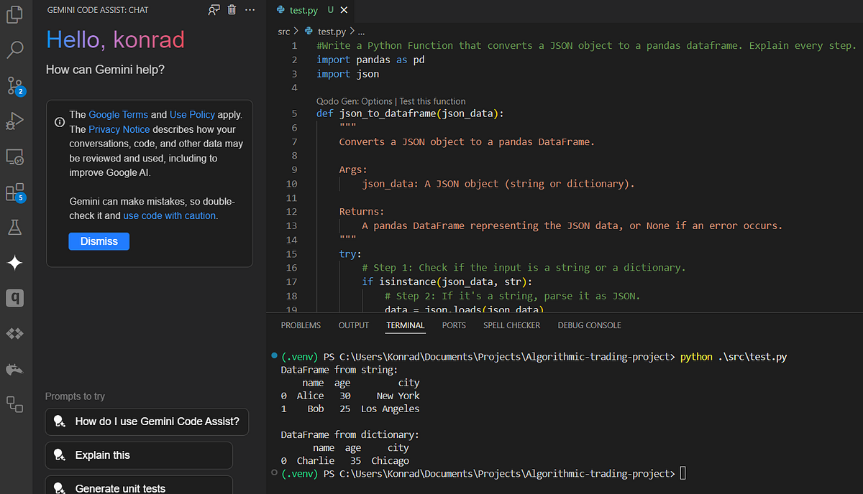Image resolution: width=863 pixels, height=494 pixels.
Task: Open the Extensions view with 5 notifications
Action: pos(16,192)
